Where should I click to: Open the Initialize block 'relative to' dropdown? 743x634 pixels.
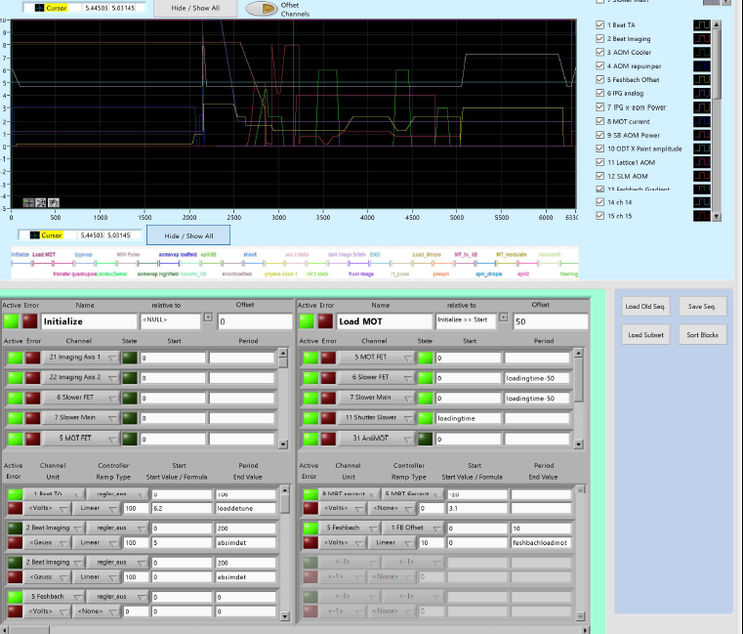pos(207,318)
